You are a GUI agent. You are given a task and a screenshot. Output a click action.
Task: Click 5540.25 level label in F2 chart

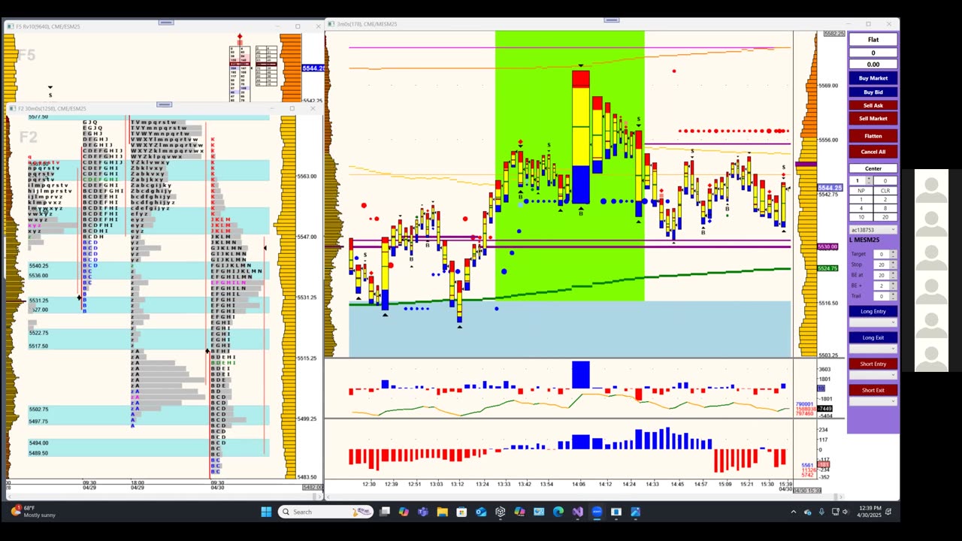(39, 266)
